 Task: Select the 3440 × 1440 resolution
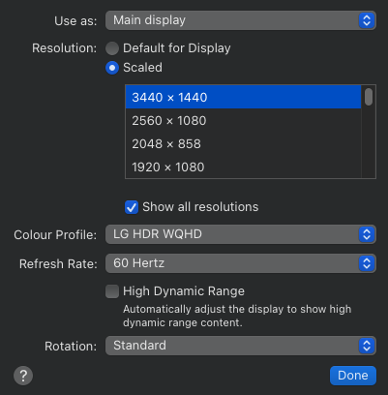click(x=243, y=97)
